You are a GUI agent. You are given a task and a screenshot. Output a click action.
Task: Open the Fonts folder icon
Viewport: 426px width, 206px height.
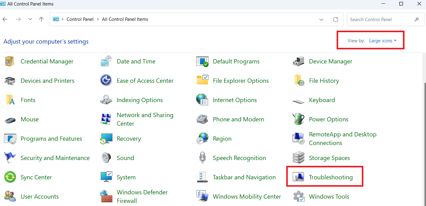(10, 100)
